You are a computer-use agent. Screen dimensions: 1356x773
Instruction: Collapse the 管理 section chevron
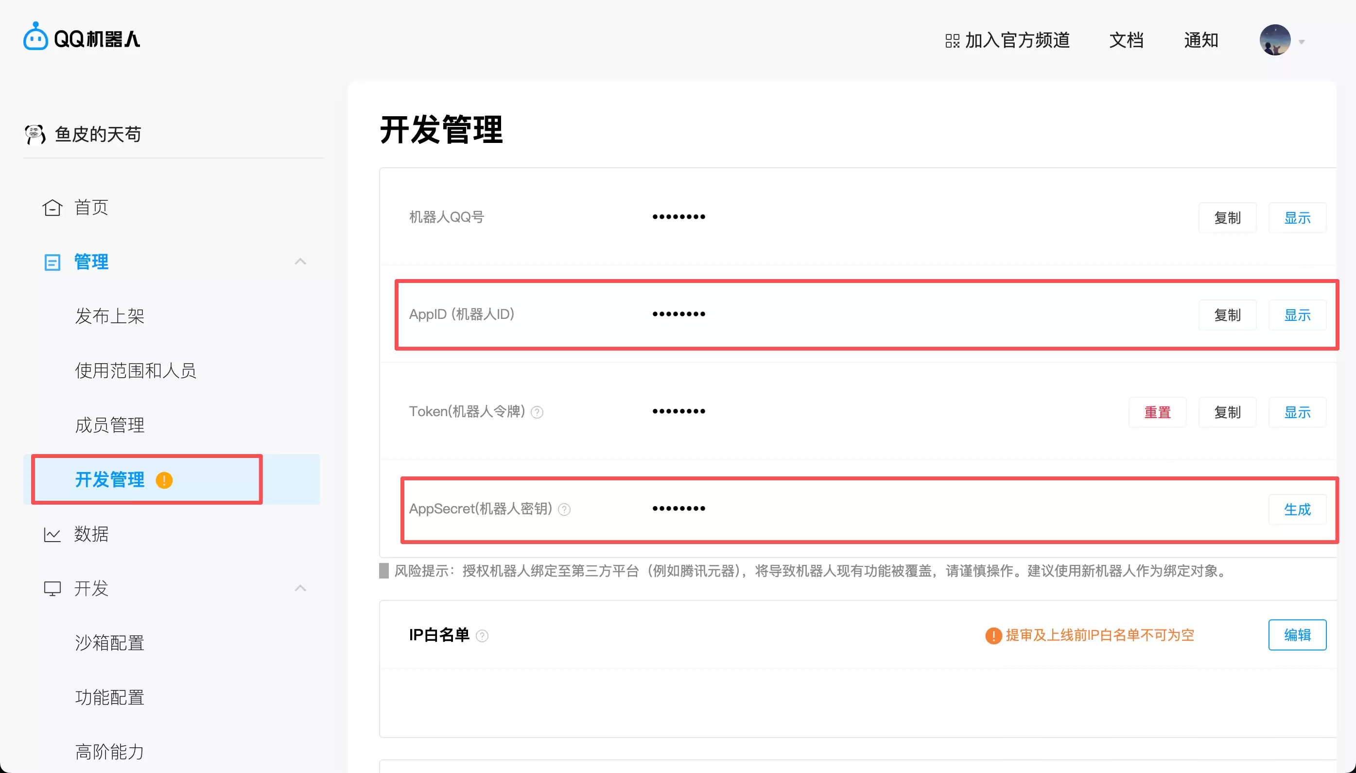(300, 261)
